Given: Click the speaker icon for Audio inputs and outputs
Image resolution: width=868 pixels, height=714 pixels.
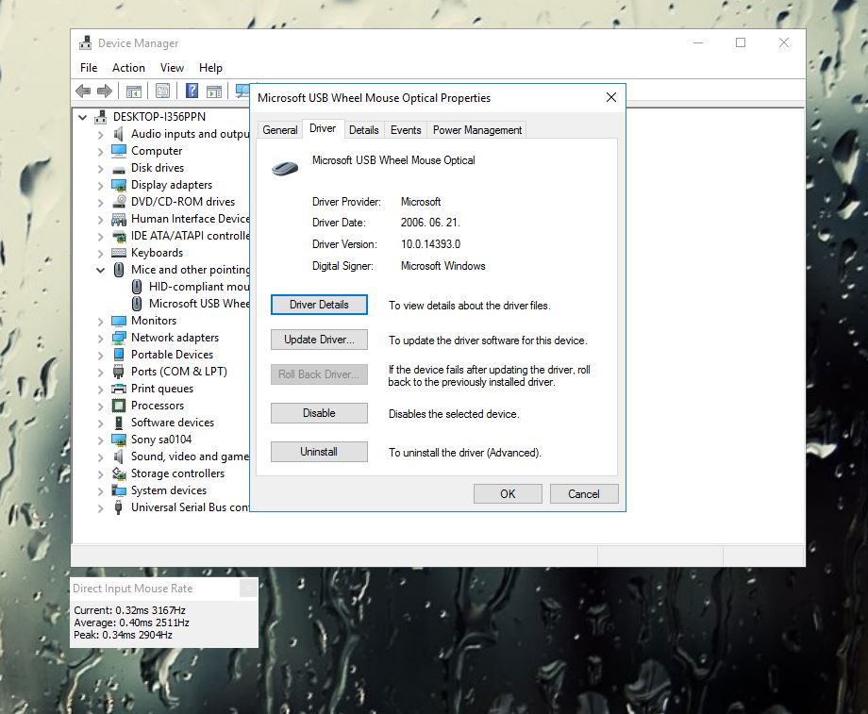Looking at the screenshot, I should tap(119, 134).
